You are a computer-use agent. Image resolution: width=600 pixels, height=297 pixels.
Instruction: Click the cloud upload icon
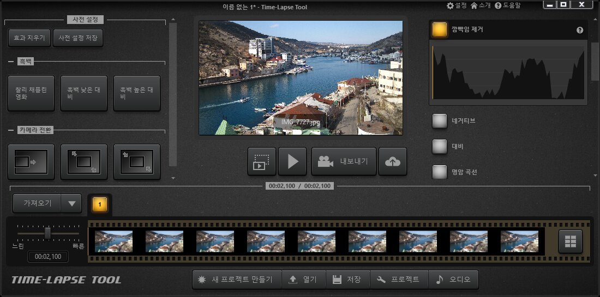pos(393,161)
